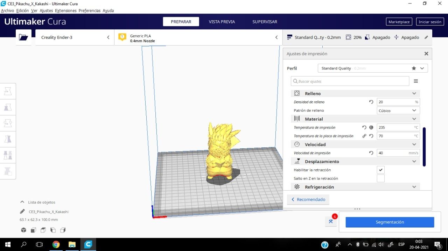Switch to front view cube icon

[33, 230]
